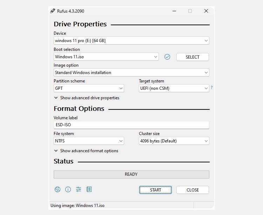Open the Boot selection dropdown
Viewport: 263px width, 215px height.
106,57
